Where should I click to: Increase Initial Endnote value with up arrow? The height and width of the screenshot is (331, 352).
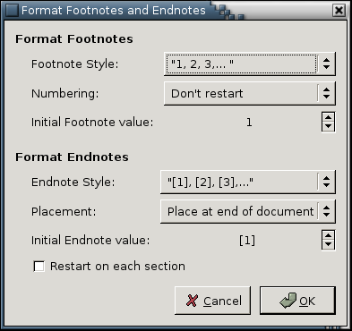(x=329, y=235)
